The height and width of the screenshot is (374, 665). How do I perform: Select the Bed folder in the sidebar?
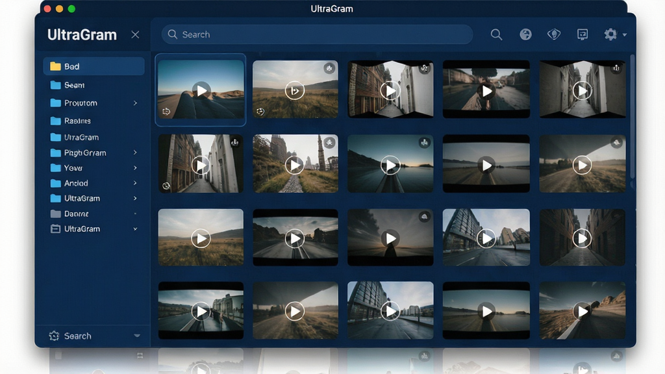pos(94,66)
